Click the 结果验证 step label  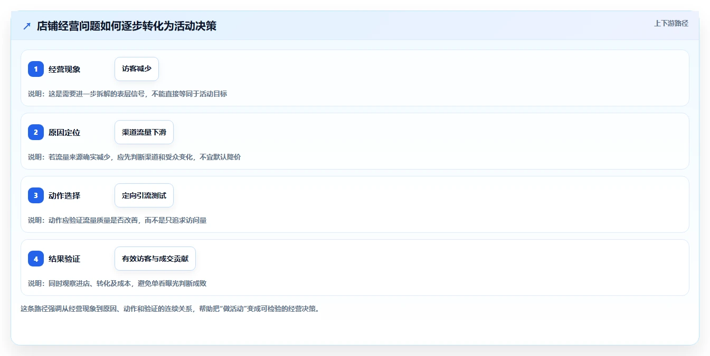tap(64, 259)
